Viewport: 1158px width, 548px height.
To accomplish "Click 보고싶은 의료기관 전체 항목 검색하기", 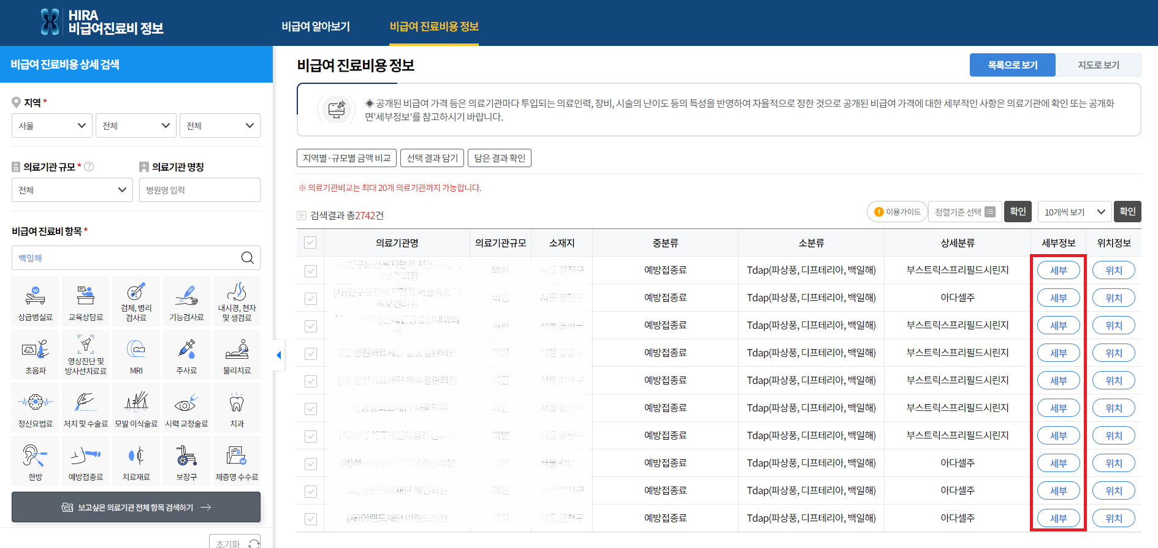I will point(136,507).
